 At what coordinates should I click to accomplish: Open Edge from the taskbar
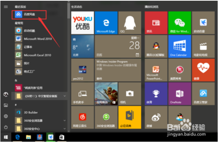[x=17, y=137]
